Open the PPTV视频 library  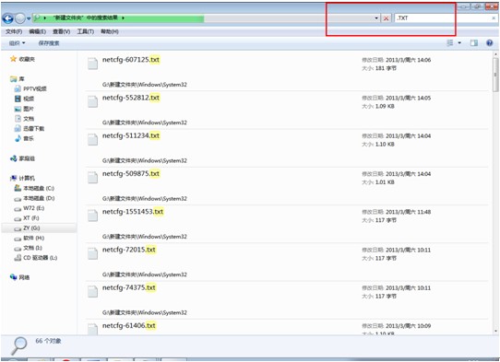pyautogui.click(x=30, y=88)
